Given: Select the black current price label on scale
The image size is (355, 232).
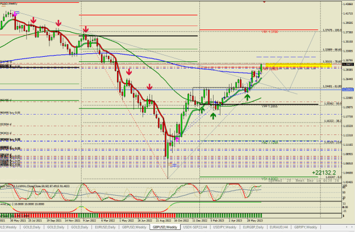Looking at the screenshot, I should (x=348, y=65).
